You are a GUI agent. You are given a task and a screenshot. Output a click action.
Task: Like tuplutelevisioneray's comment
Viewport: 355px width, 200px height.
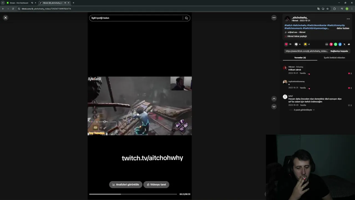tap(349, 88)
